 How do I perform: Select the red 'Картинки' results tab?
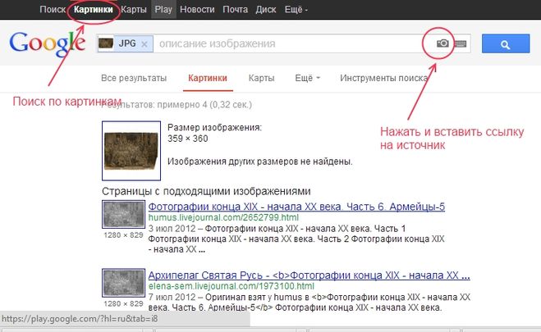tap(208, 78)
